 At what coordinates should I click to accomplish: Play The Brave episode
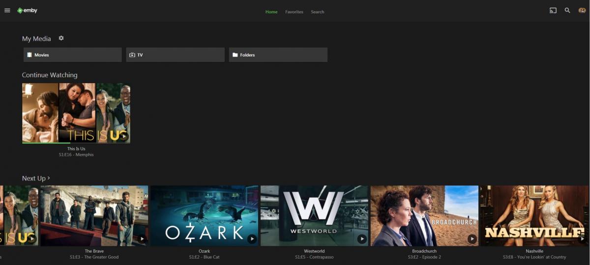[142, 239]
